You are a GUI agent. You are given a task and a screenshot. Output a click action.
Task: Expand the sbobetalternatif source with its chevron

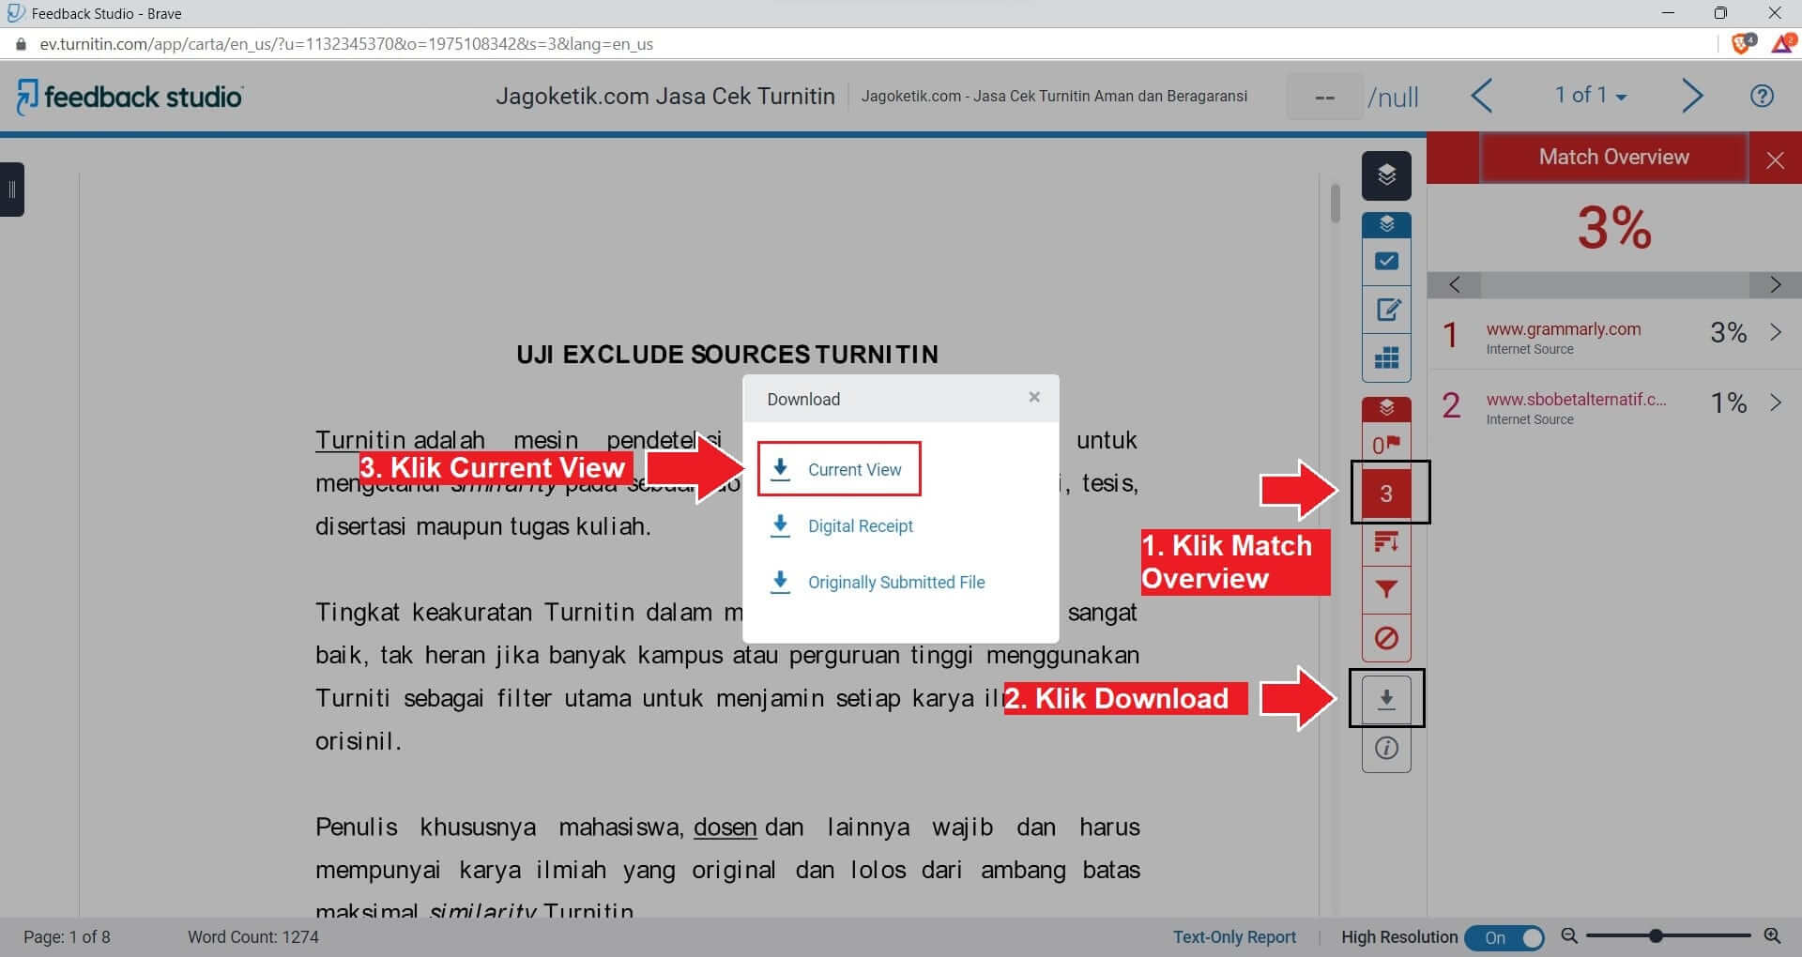[1776, 403]
